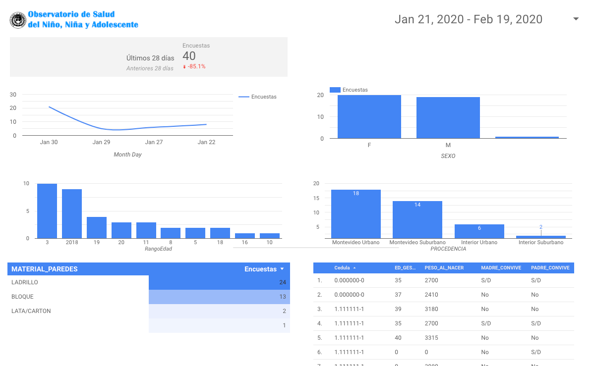Select the LADRILLO row in materials table

point(149,282)
